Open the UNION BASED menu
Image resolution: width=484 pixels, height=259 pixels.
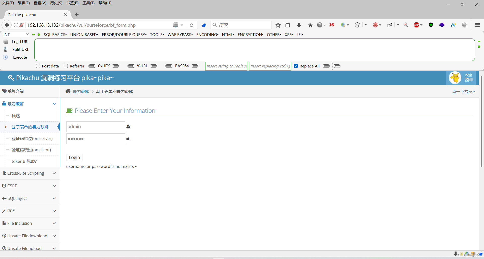click(84, 34)
